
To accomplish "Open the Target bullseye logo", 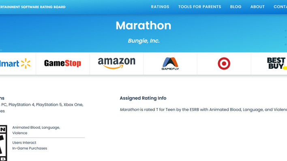I will [x=224, y=64].
